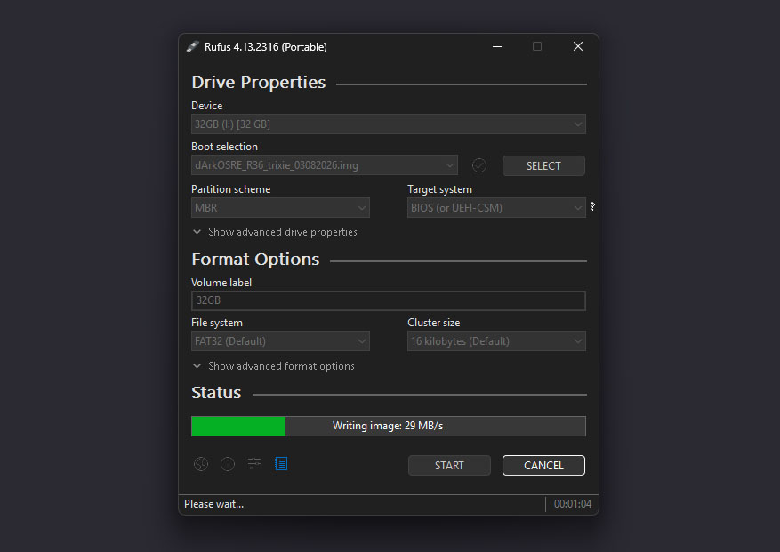780x552 pixels.
Task: Open the application settings sliders icon
Action: pyautogui.click(x=254, y=464)
